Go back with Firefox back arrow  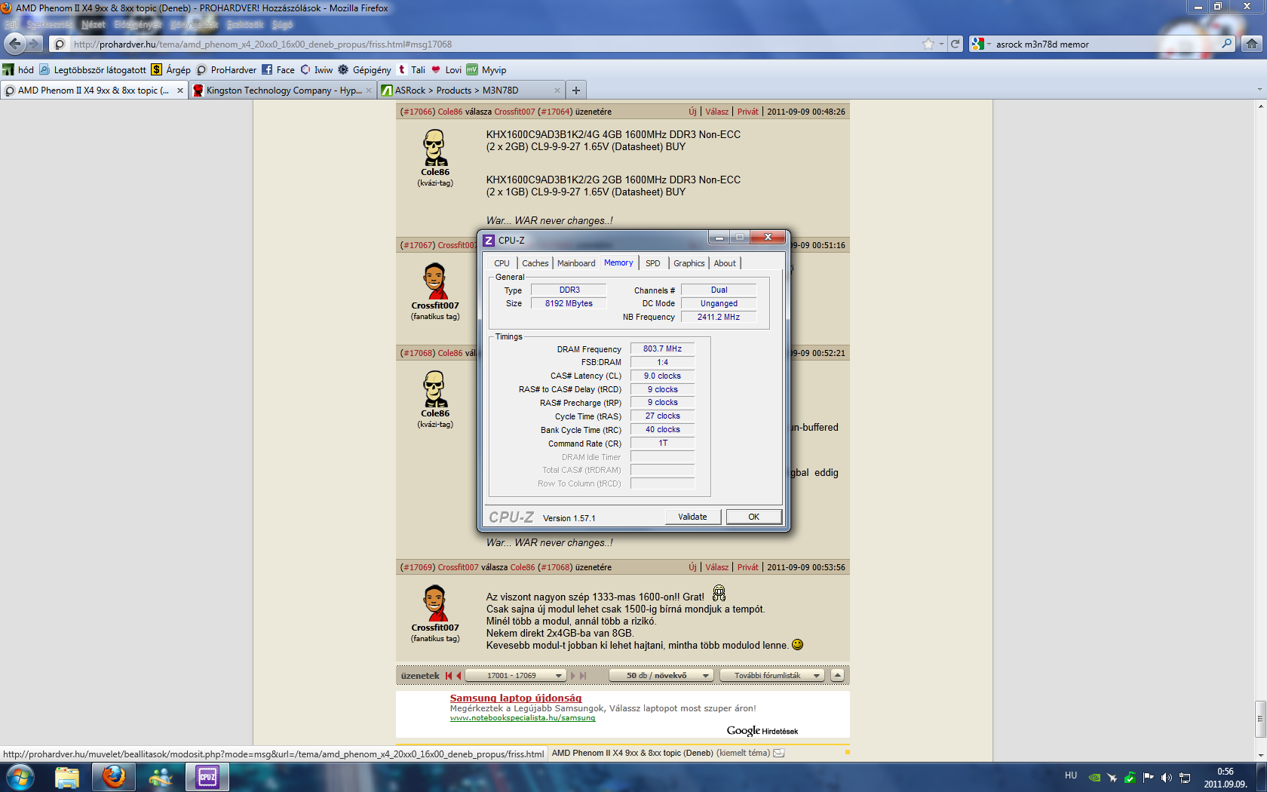[15, 44]
